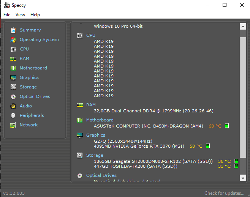250x197 pixels.
Task: Click the RAM heading in summary panel
Action: pos(91,105)
